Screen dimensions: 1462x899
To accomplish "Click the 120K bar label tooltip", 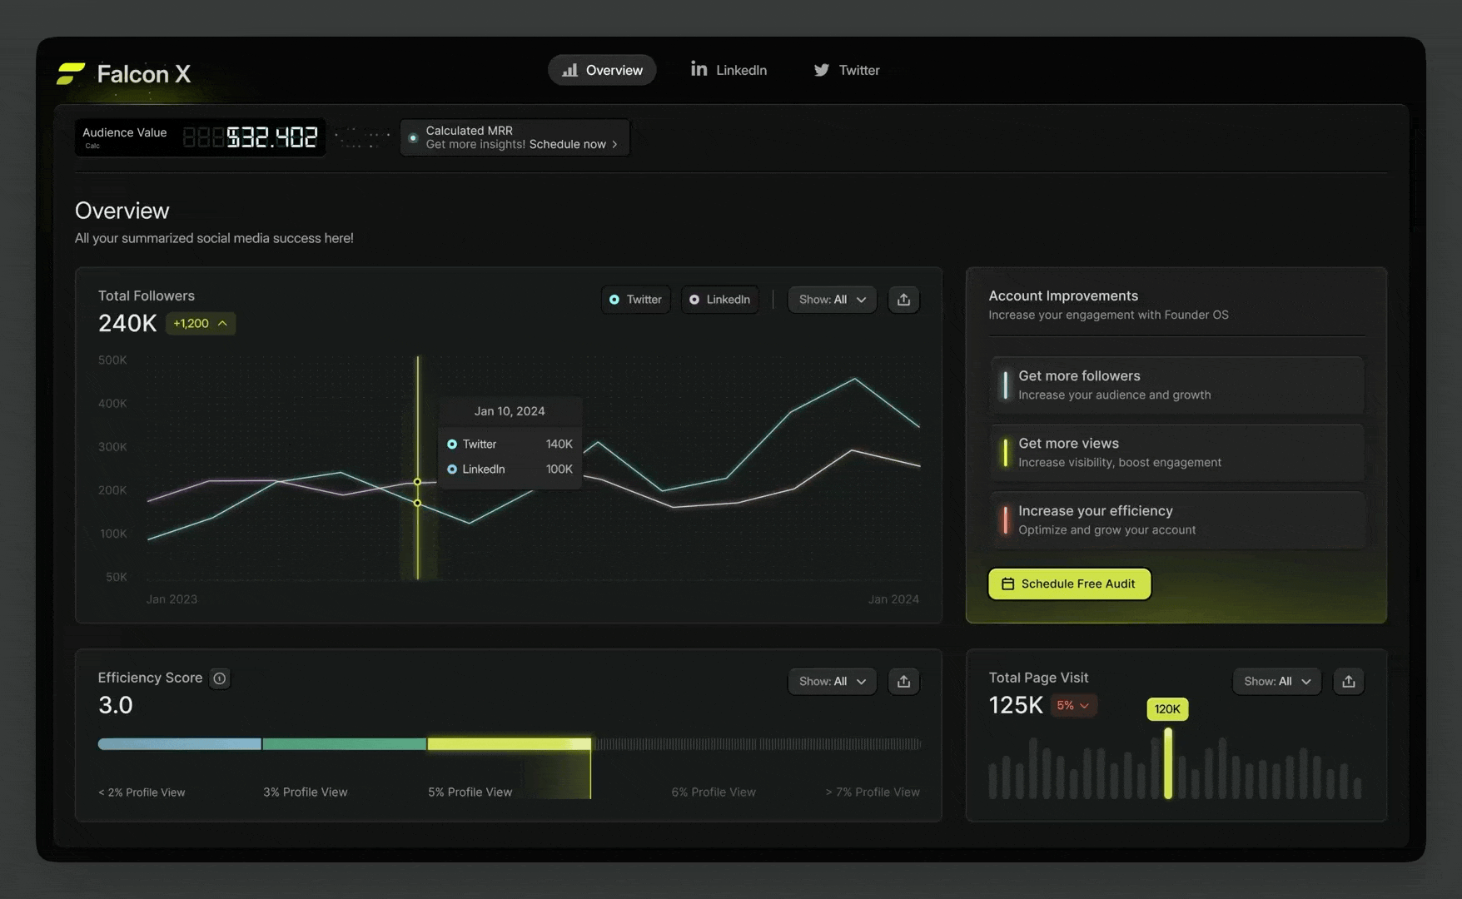I will point(1167,709).
